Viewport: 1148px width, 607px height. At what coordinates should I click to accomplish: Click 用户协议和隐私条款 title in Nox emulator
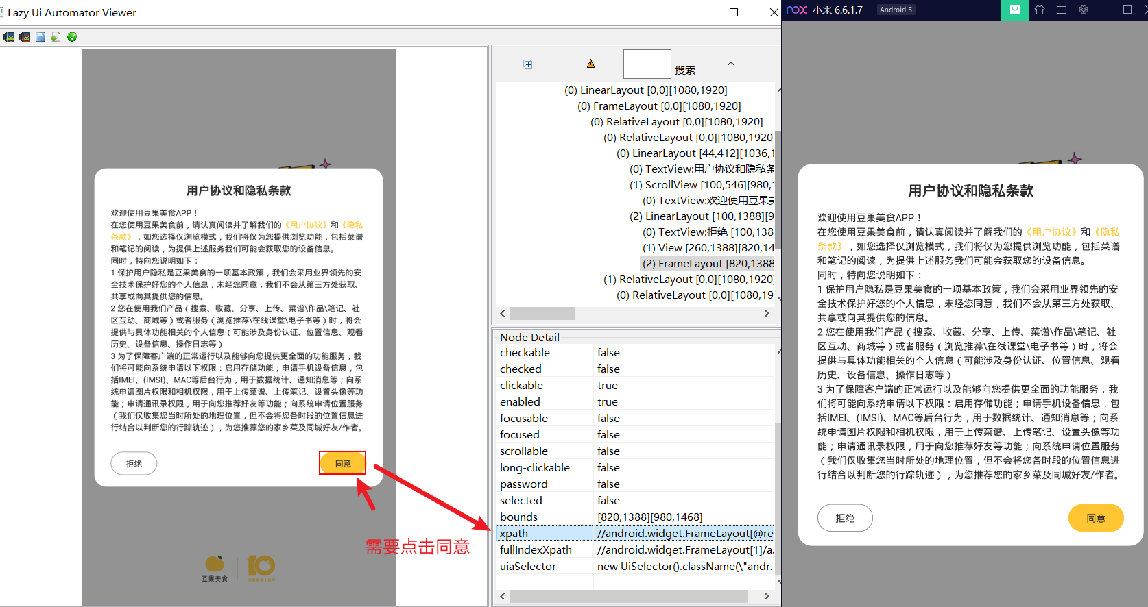(970, 190)
